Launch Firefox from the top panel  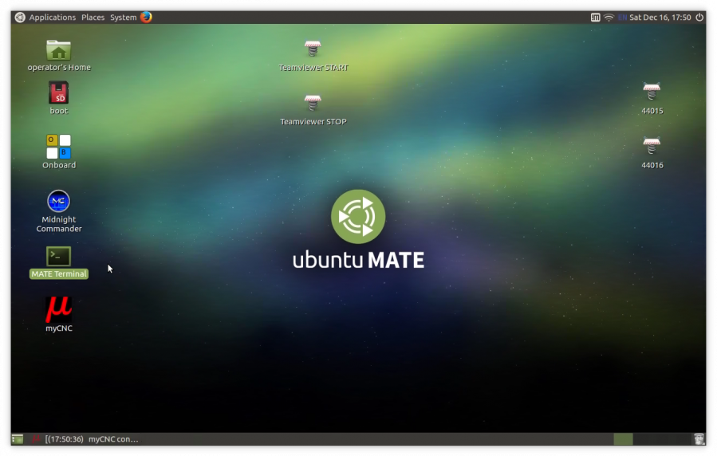click(x=146, y=17)
